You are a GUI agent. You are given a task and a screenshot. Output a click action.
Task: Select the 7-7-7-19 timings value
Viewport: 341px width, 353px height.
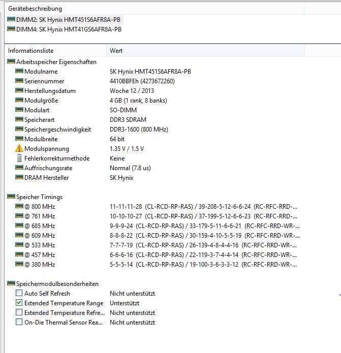203,246
